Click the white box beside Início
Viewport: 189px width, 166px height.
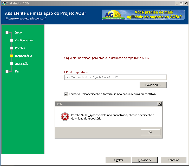(7, 32)
